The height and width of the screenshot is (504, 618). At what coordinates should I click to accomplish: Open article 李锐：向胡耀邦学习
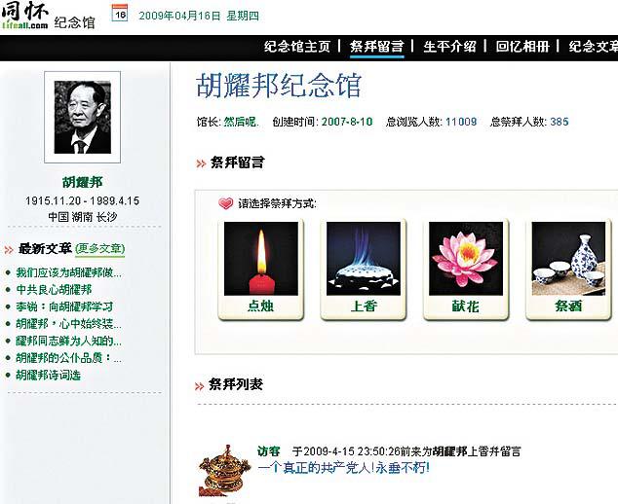click(x=64, y=306)
